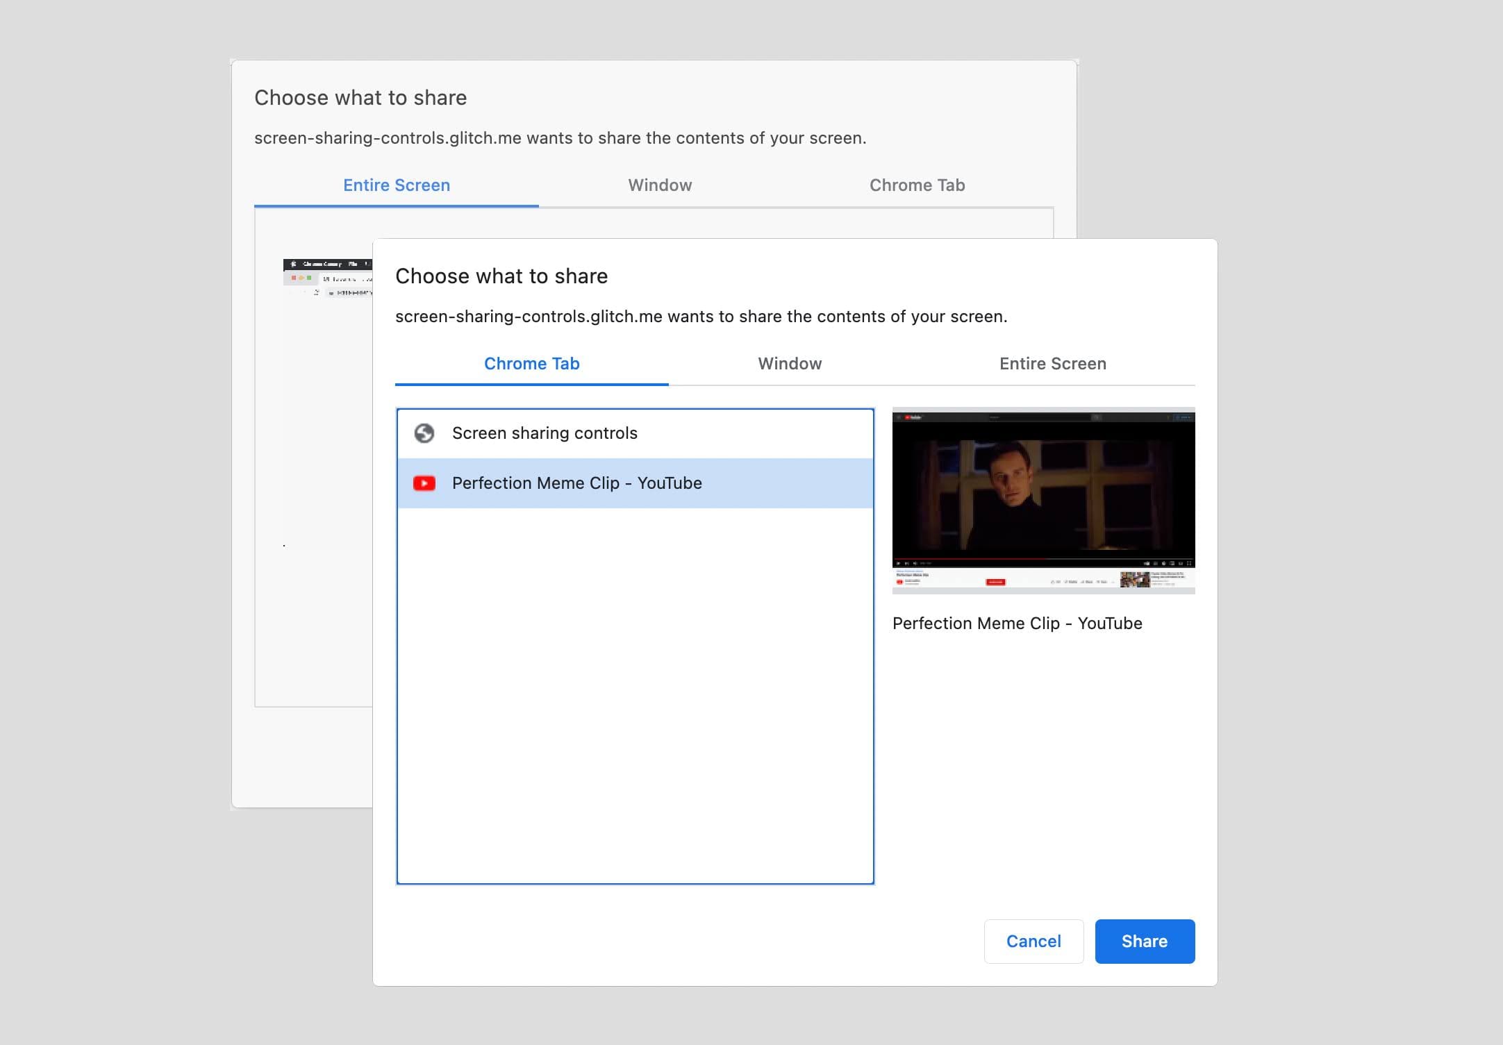
Task: Select the Window tab in foreground dialog
Action: (789, 363)
